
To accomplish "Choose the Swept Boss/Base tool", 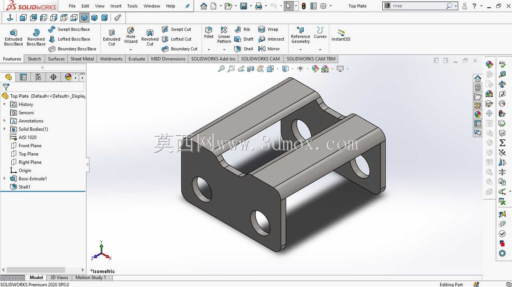I will [x=69, y=29].
